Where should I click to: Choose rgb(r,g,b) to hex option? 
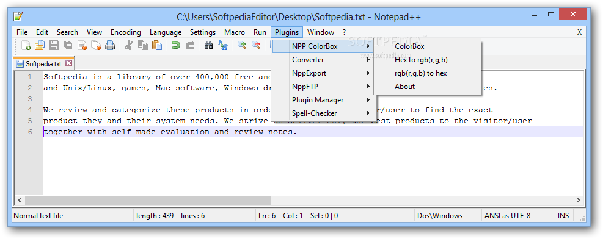coord(427,73)
